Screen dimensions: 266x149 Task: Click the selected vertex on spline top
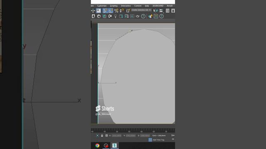pyautogui.click(x=130, y=32)
